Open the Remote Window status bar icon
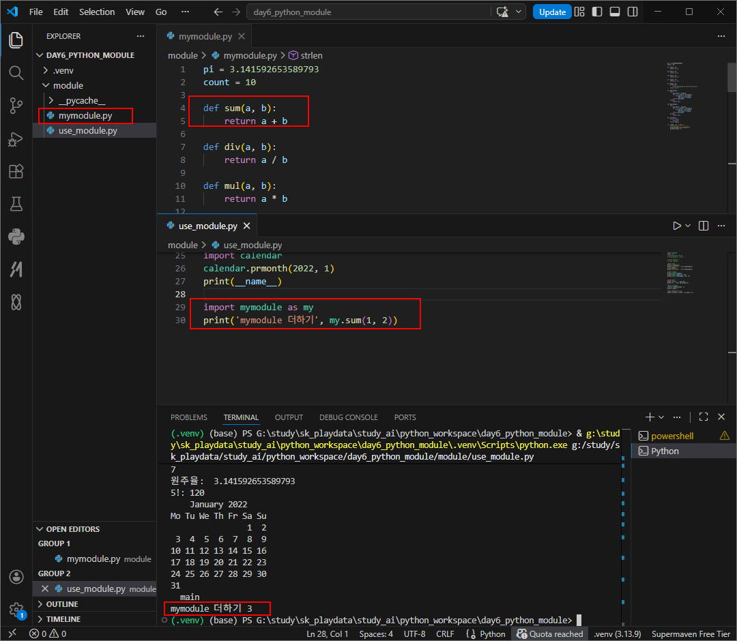 point(12,633)
